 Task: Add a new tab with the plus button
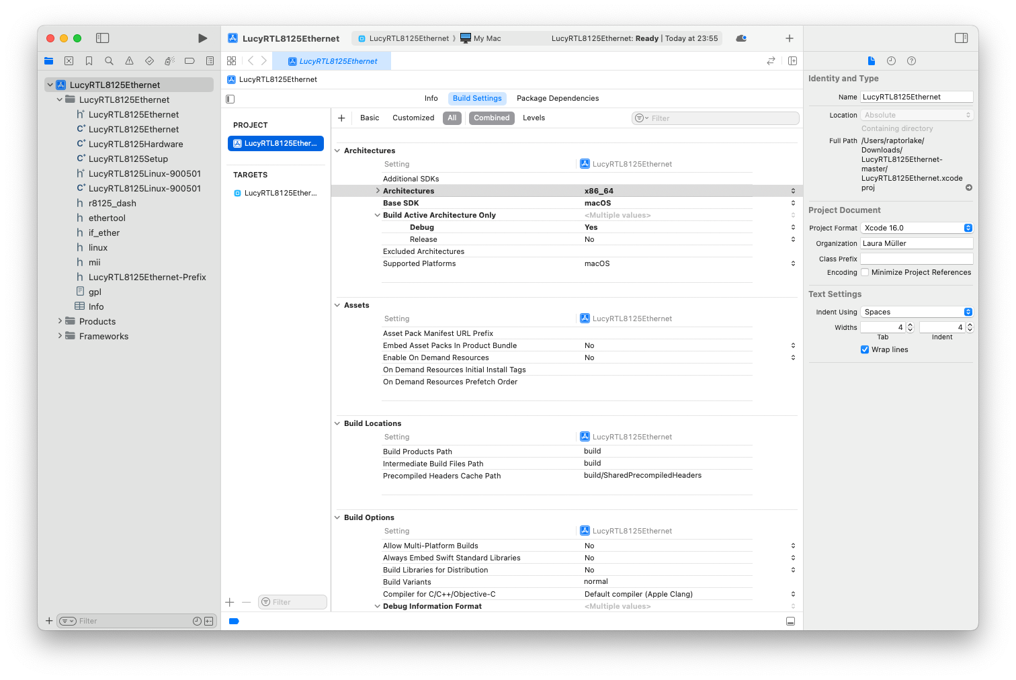[790, 38]
